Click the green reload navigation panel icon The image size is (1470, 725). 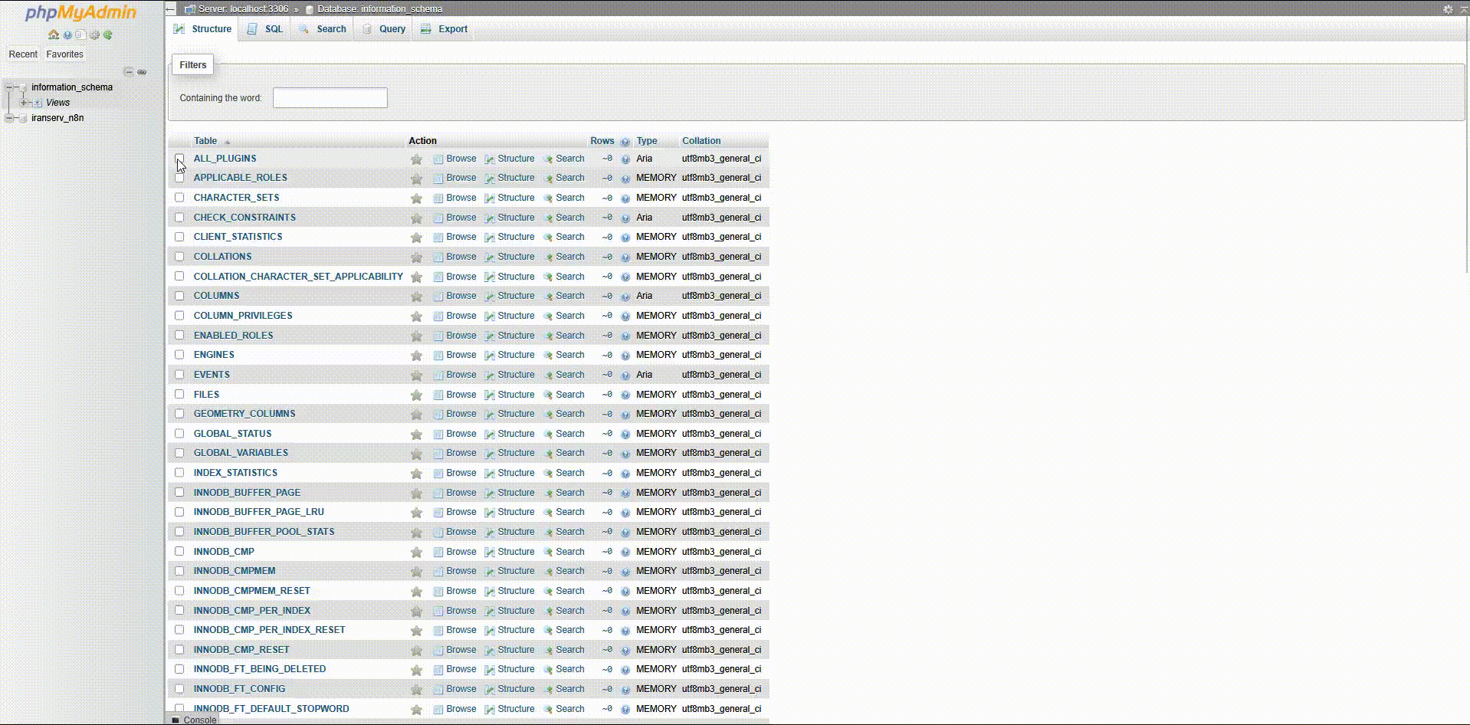point(108,34)
